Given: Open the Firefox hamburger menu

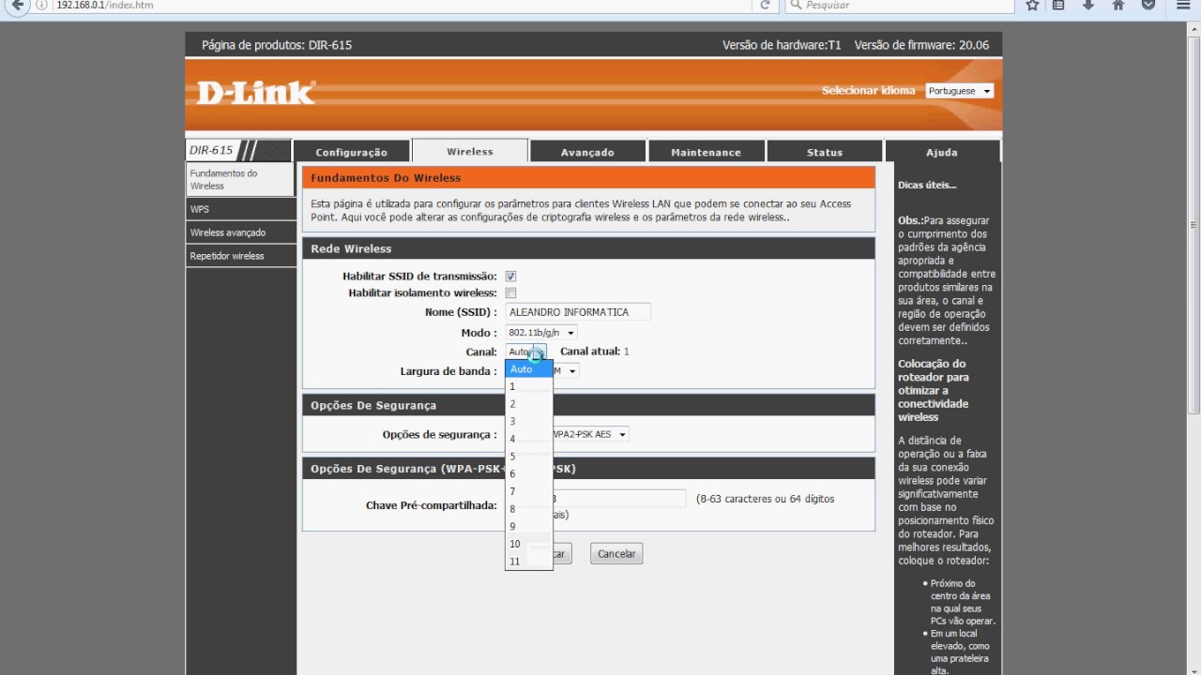Looking at the screenshot, I should coord(1183,5).
